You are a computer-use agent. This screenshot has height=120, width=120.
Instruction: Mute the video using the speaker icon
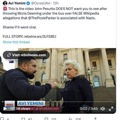click(x=103, y=109)
